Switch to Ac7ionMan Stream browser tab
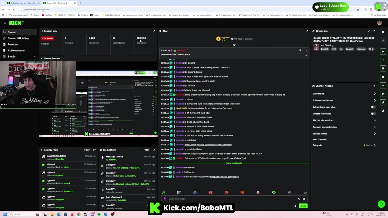Image resolution: width=388 pixels, height=218 pixels. [x=23, y=3]
